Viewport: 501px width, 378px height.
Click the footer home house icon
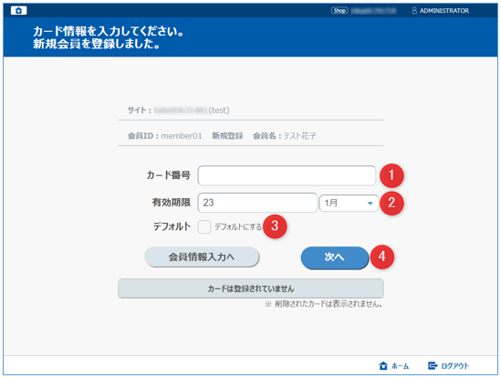383,366
